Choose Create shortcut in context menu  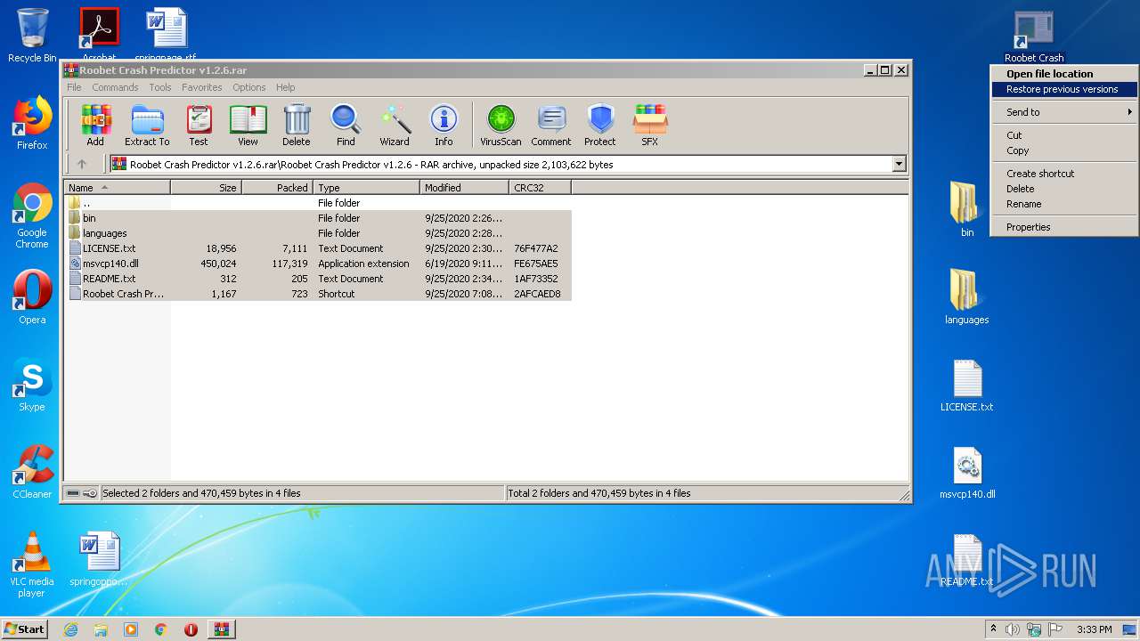[x=1064, y=174]
